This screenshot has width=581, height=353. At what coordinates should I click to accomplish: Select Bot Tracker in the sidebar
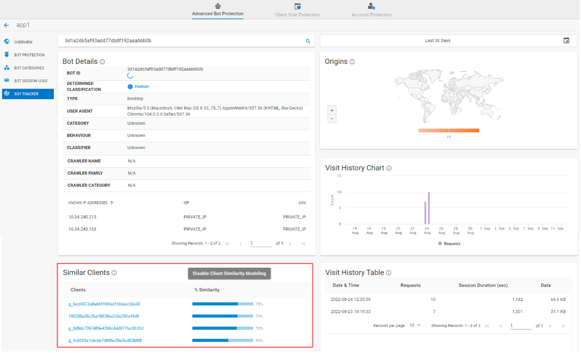tap(28, 94)
